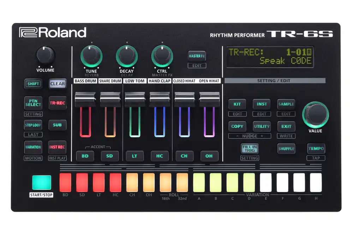Enable INST REC recording
Image resolution: width=353 pixels, height=235 pixels.
pyautogui.click(x=57, y=147)
